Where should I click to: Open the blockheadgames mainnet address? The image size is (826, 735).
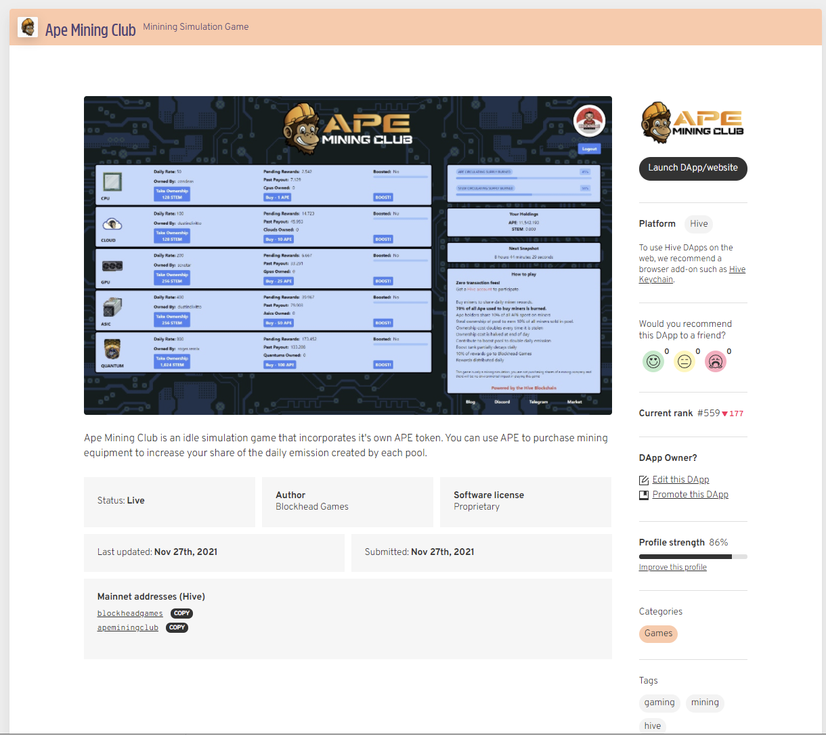coord(130,613)
